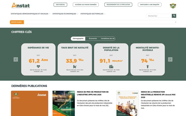Screen dimensions: 186x116
Task: Go to next key figures with right arrow
Action: (170, 60)
